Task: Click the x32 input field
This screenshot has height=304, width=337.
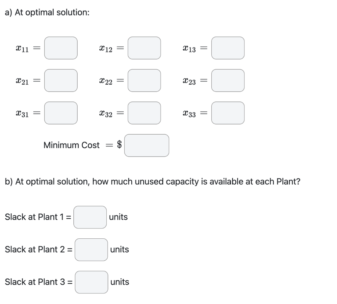Action: coord(144,113)
